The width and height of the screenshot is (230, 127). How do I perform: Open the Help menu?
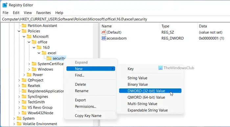59,13
